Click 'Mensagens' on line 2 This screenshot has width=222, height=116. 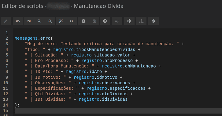26,38
